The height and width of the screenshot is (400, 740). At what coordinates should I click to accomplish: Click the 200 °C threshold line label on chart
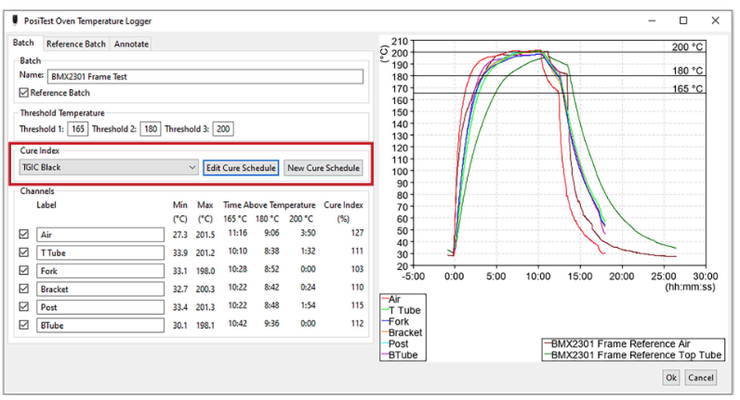tap(687, 47)
